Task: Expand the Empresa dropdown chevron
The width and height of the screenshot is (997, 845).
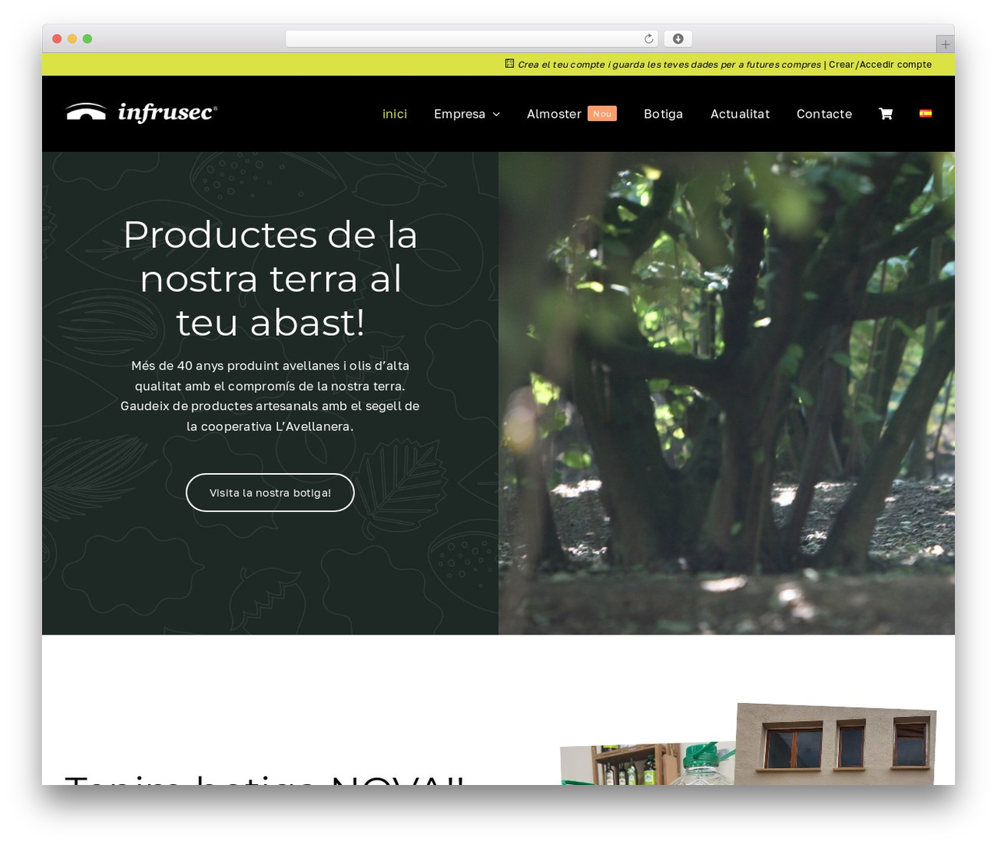Action: [x=496, y=115]
